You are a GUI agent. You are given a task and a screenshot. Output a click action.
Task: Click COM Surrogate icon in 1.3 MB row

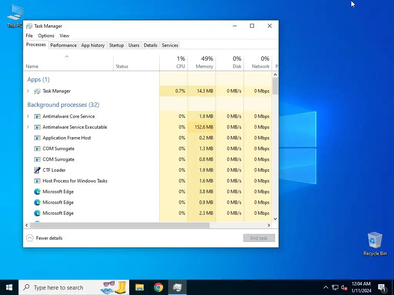[x=37, y=149]
